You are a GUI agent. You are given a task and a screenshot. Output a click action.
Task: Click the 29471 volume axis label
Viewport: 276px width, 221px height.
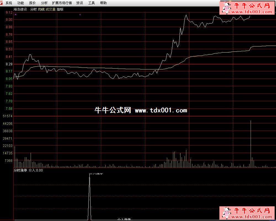pos(7,139)
